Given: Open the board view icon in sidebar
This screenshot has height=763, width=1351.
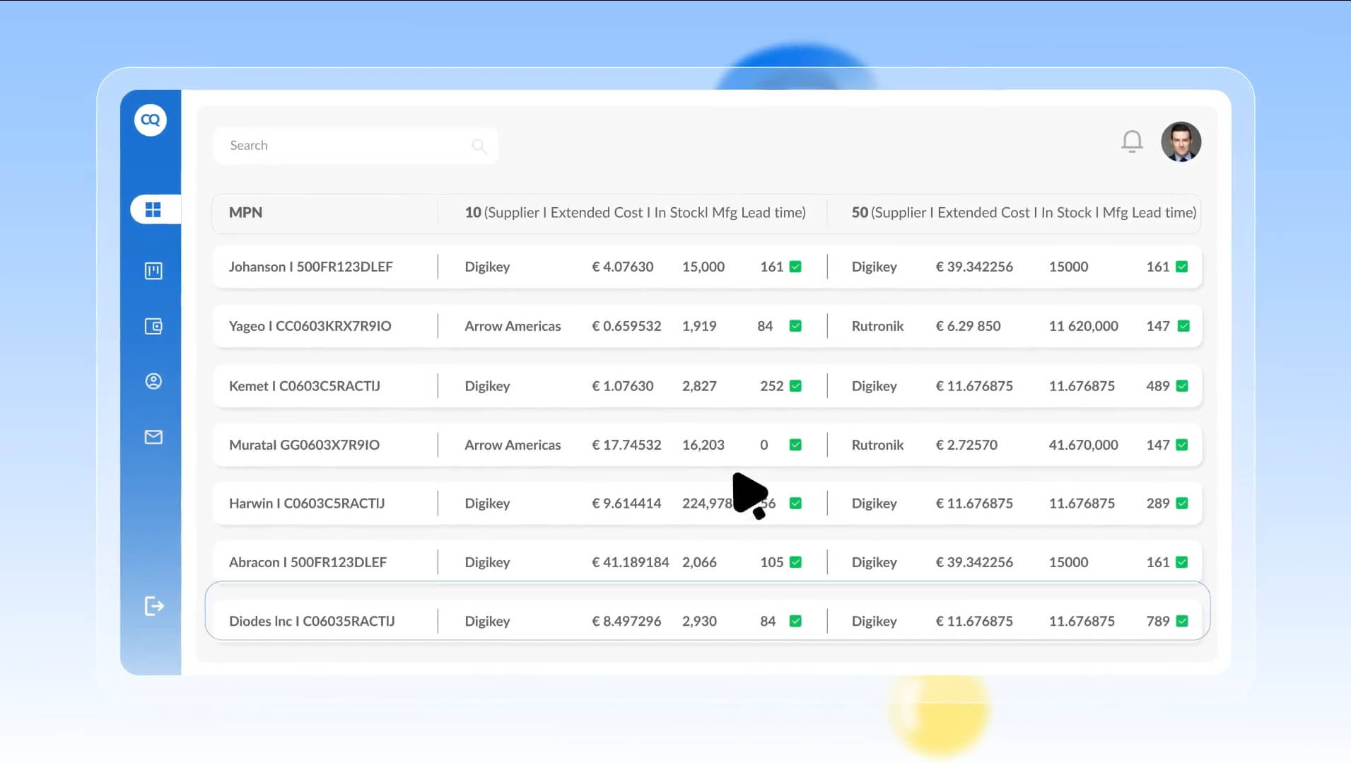Looking at the screenshot, I should point(153,271).
